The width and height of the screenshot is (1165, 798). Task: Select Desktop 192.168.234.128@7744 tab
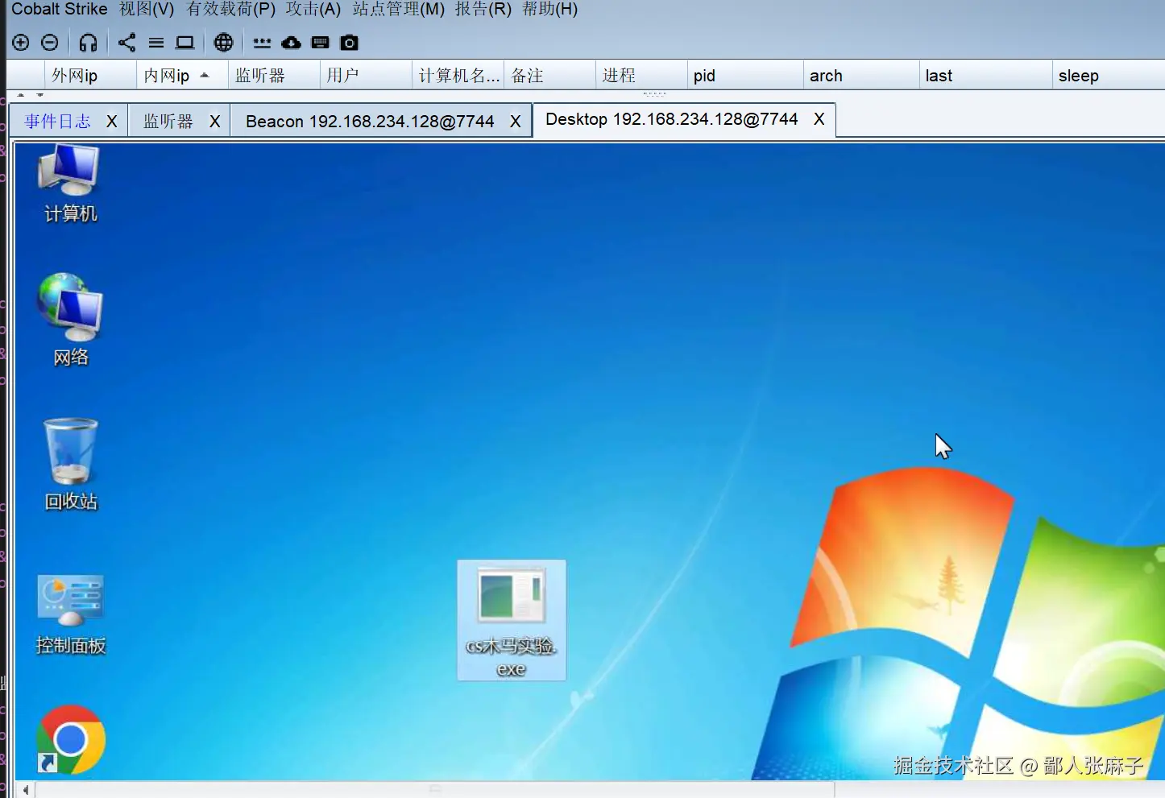672,119
